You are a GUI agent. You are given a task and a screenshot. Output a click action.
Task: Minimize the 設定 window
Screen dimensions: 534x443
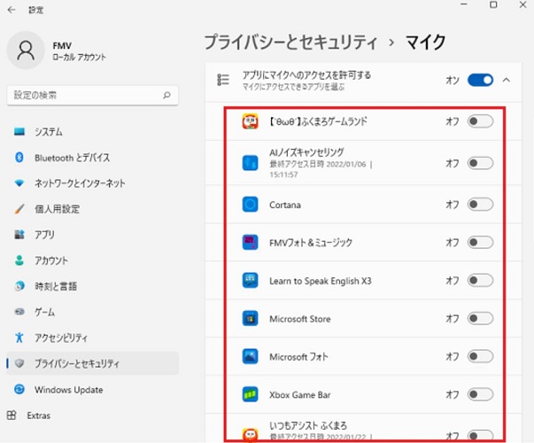pyautogui.click(x=463, y=4)
